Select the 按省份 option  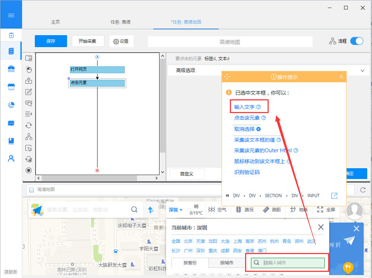click(190, 262)
